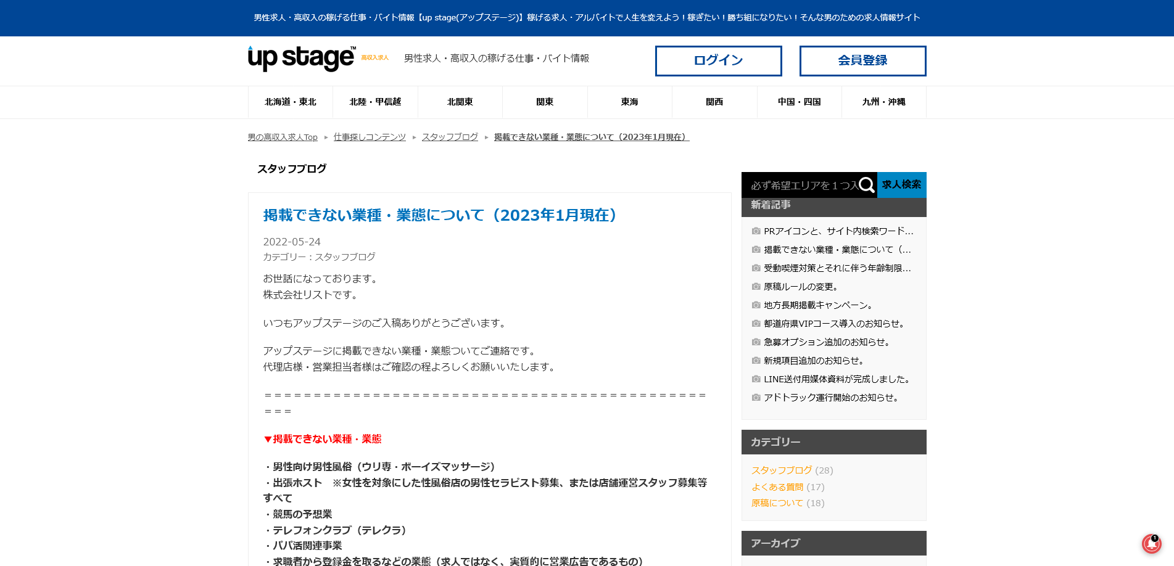Click camera icon beside 急募オプション追加のお知らせ

[x=756, y=342]
